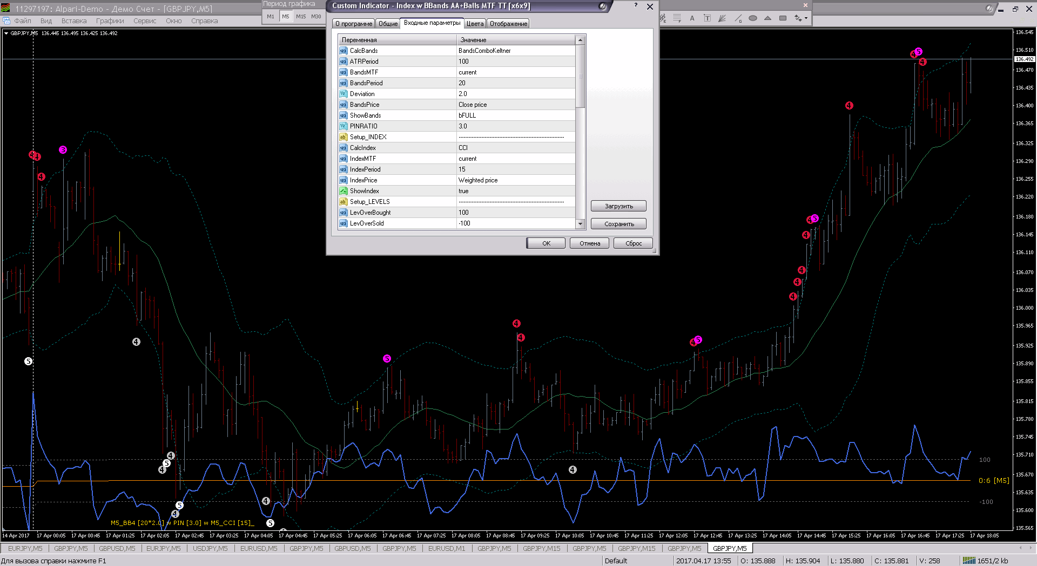
Task: Open BandsMTF value 'current' dropdown
Action: point(516,72)
